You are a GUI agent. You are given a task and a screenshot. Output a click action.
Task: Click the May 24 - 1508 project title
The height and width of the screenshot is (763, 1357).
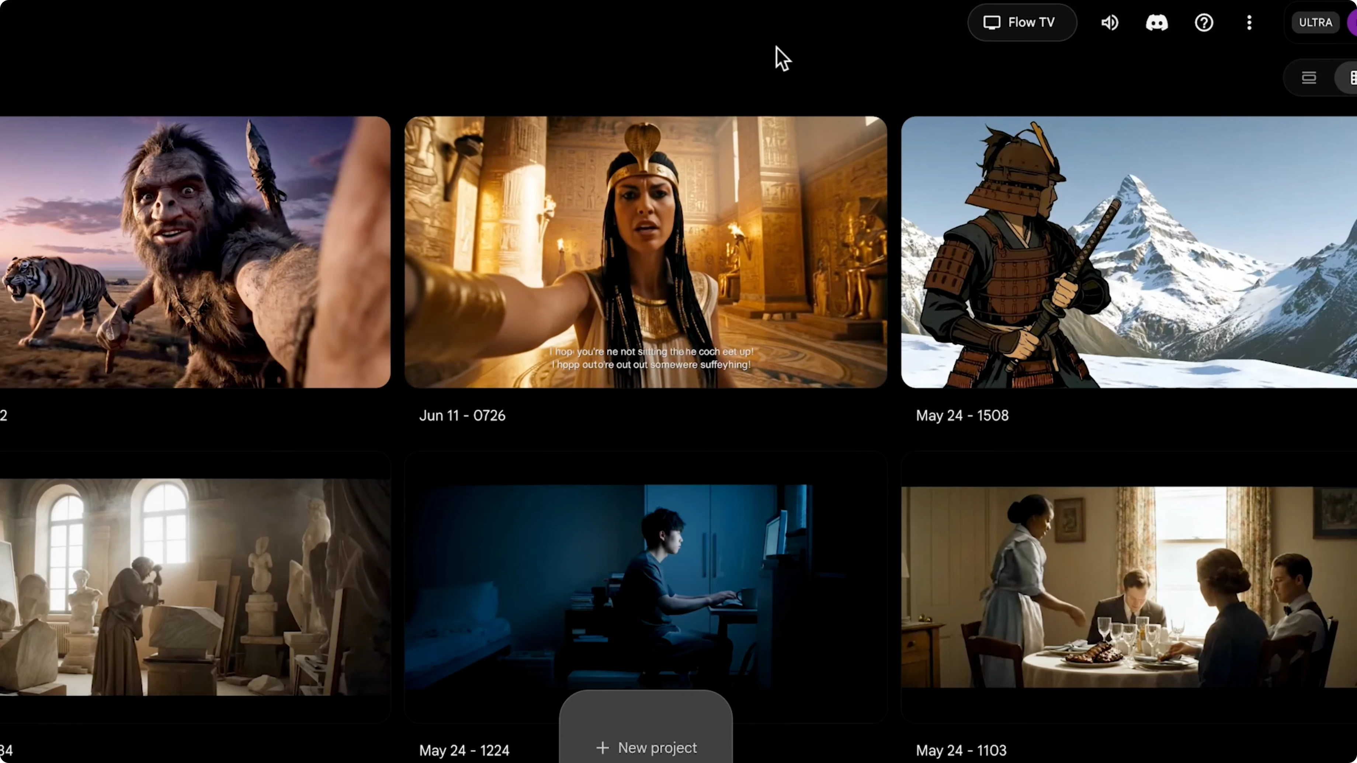coord(962,415)
